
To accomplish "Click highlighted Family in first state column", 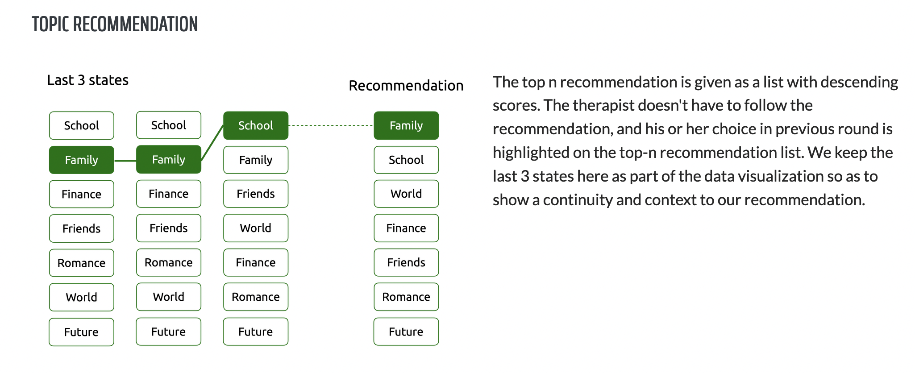I will point(82,160).
